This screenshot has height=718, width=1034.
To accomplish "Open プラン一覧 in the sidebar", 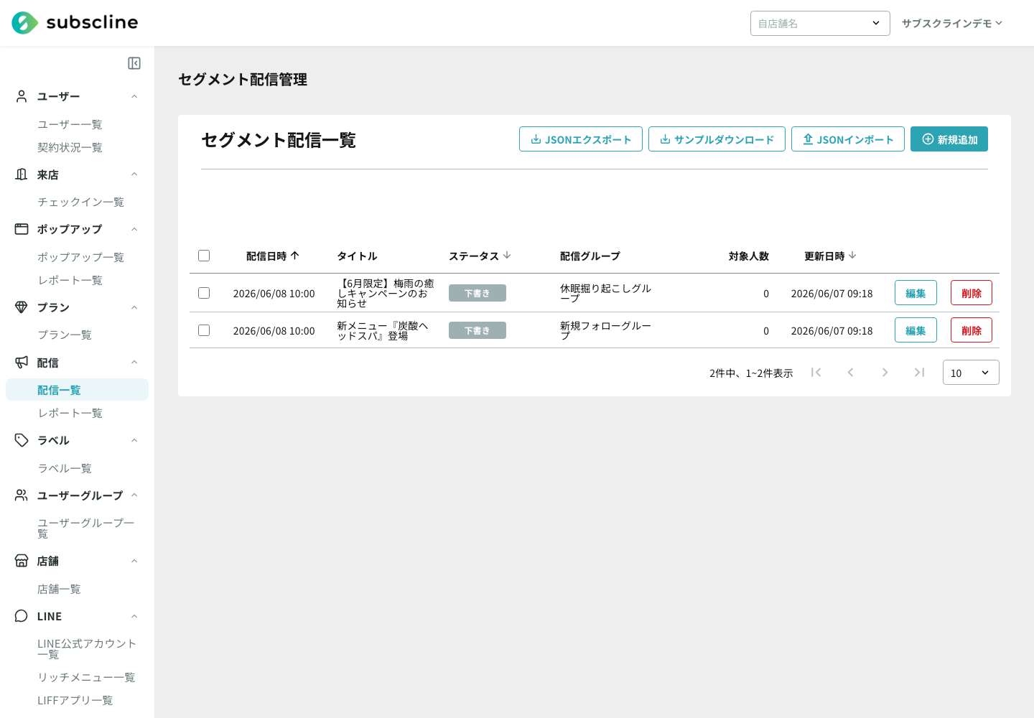I will [x=65, y=335].
